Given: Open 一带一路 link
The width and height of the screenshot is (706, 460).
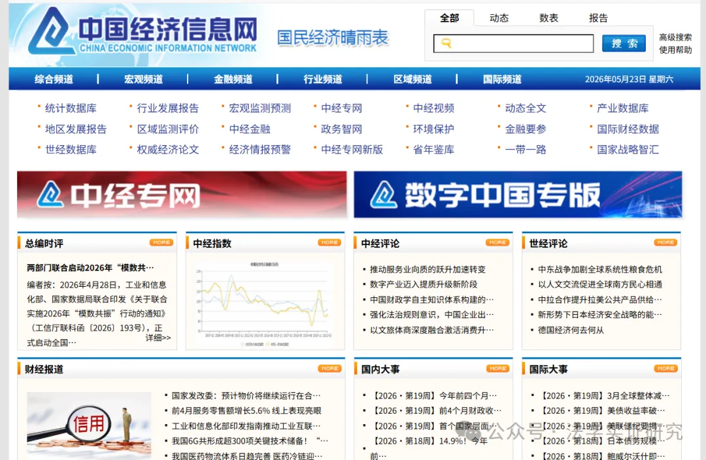Looking at the screenshot, I should 526,150.
